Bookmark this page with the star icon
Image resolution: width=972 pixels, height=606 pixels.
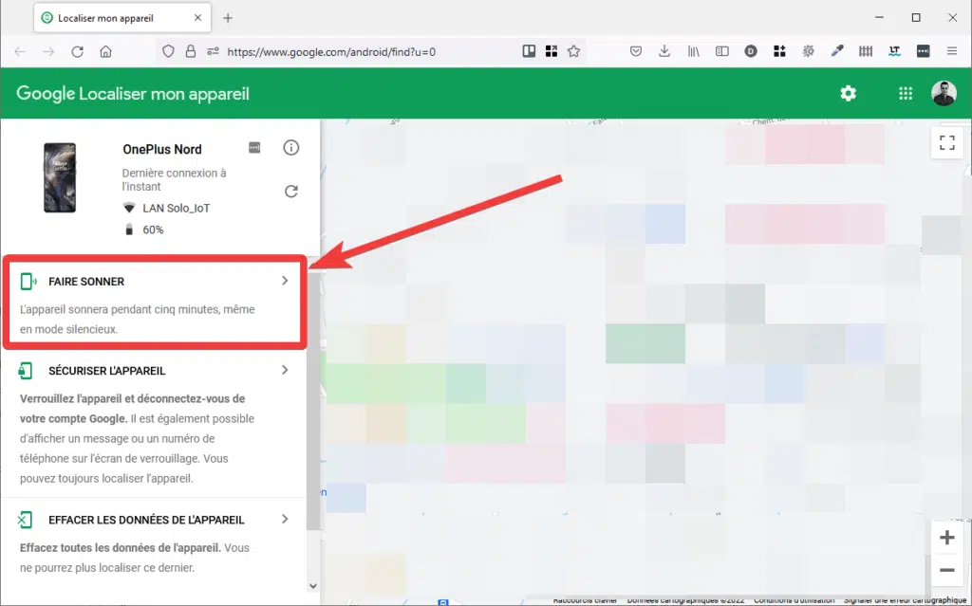click(x=574, y=51)
